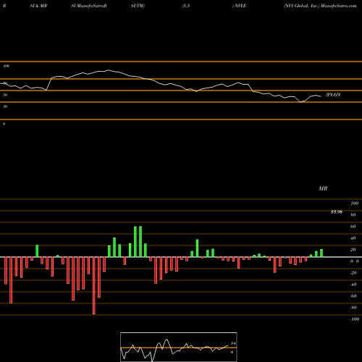
Task: Click the 100 axis label on RSI panel
Action: point(7,66)
